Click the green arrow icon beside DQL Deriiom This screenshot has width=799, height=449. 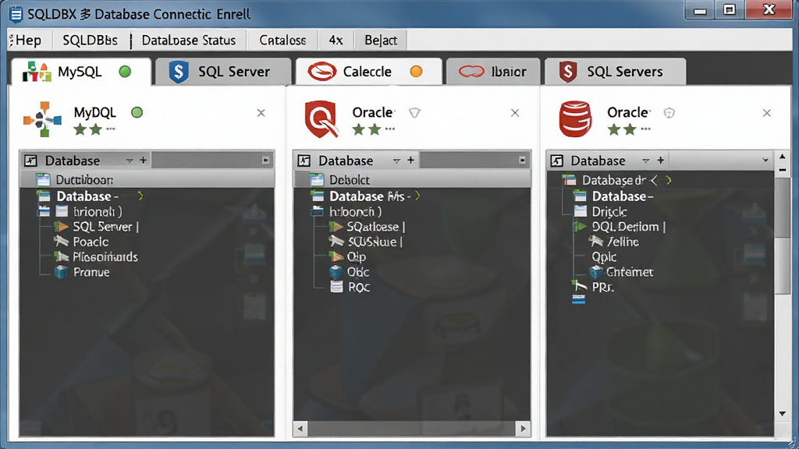[x=580, y=227]
